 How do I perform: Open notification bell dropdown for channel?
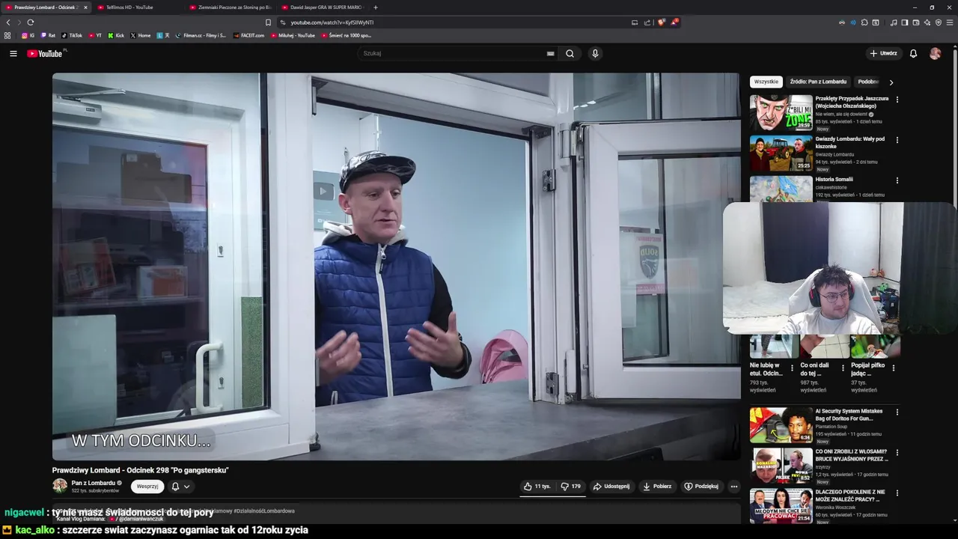coord(180,487)
